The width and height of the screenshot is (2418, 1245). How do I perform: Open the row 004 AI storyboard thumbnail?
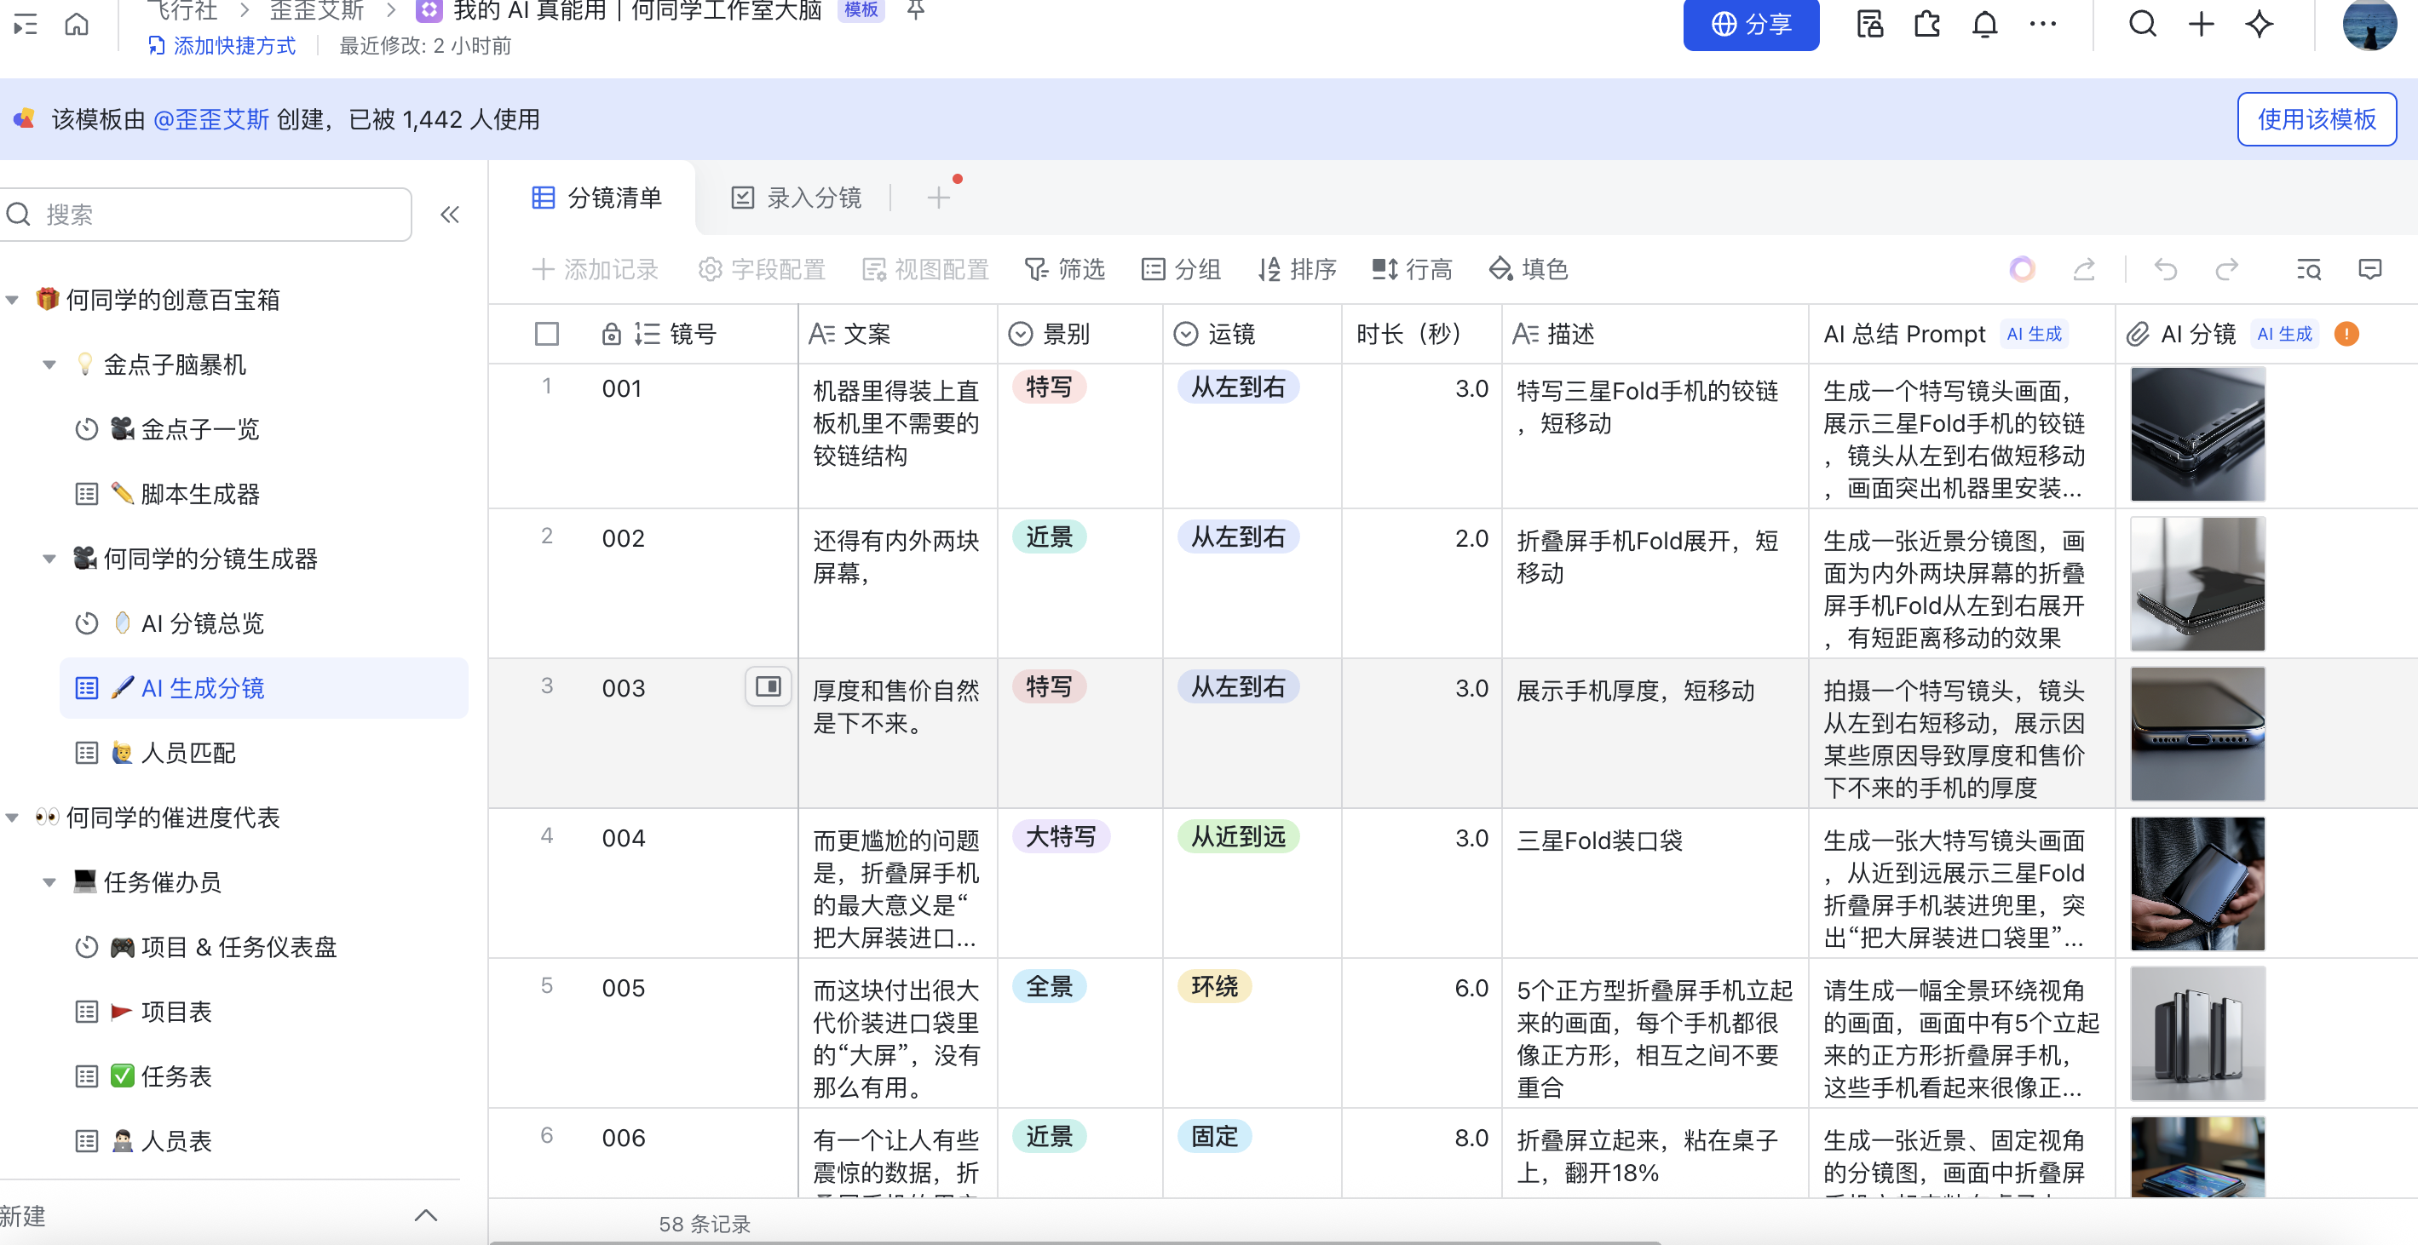[2196, 884]
